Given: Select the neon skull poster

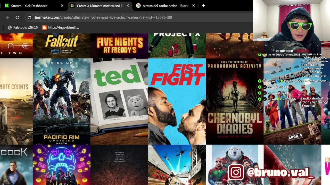Looking at the screenshot, I should (x=62, y=165).
